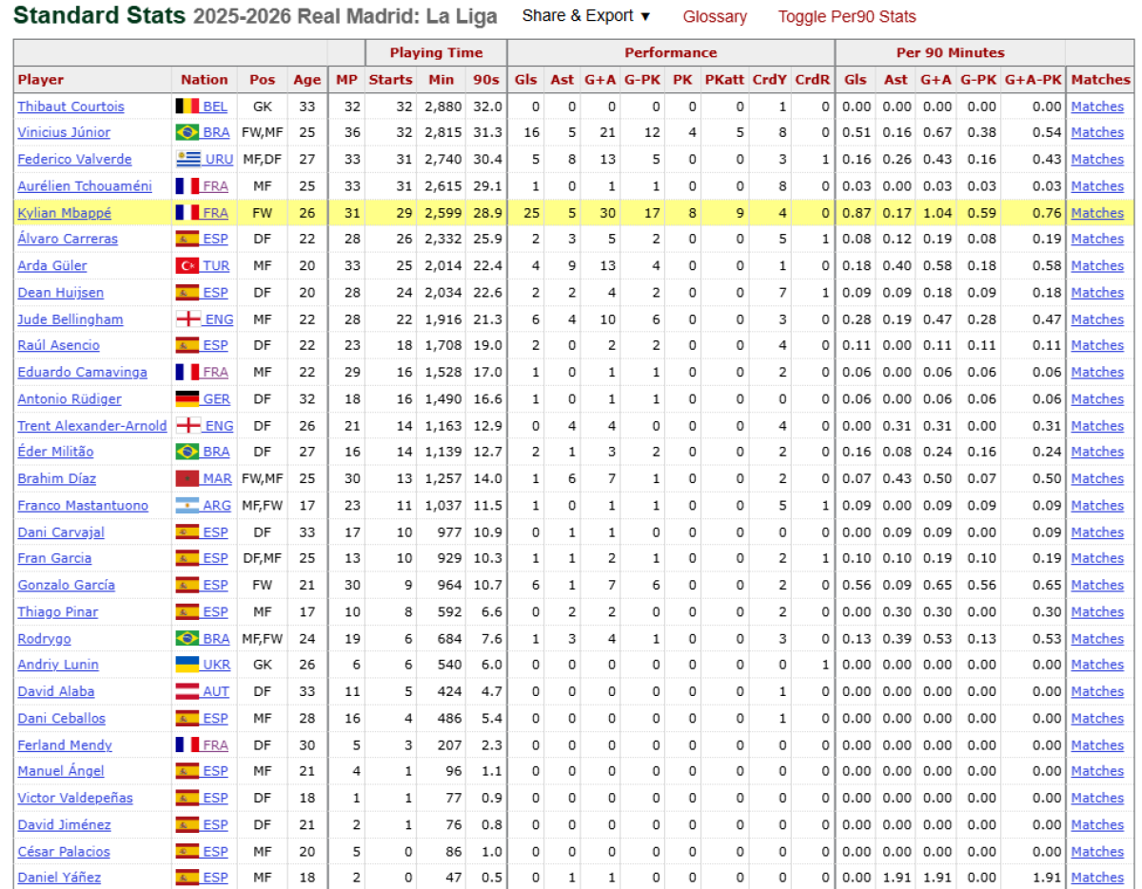Open Andriy Lunin player link
The width and height of the screenshot is (1142, 889).
58,665
